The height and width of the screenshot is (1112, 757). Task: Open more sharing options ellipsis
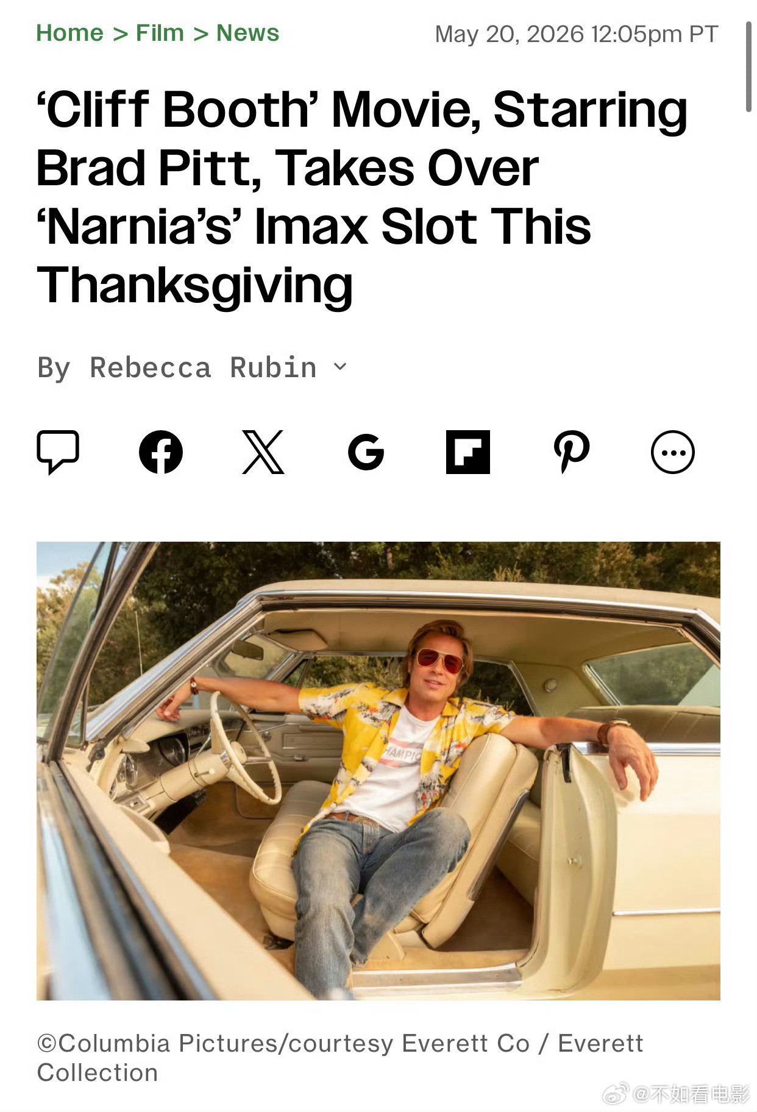coord(673,452)
